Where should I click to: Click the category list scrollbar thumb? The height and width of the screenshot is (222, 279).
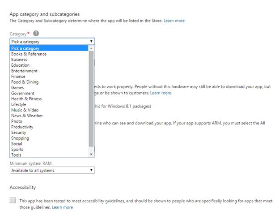91,98
